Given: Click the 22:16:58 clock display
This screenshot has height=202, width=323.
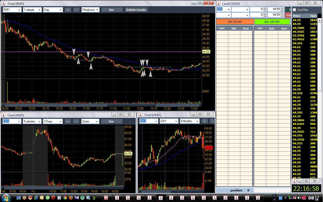Looking at the screenshot, I should [x=306, y=188].
